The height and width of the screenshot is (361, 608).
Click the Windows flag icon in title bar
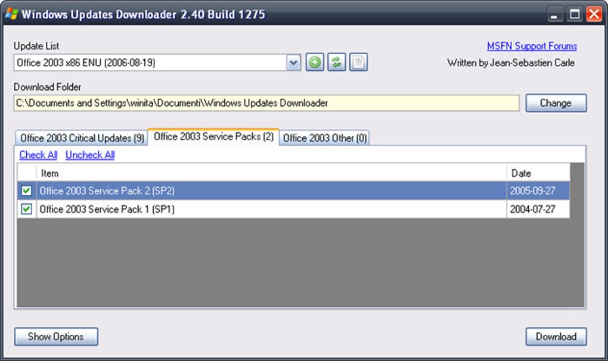[x=12, y=14]
